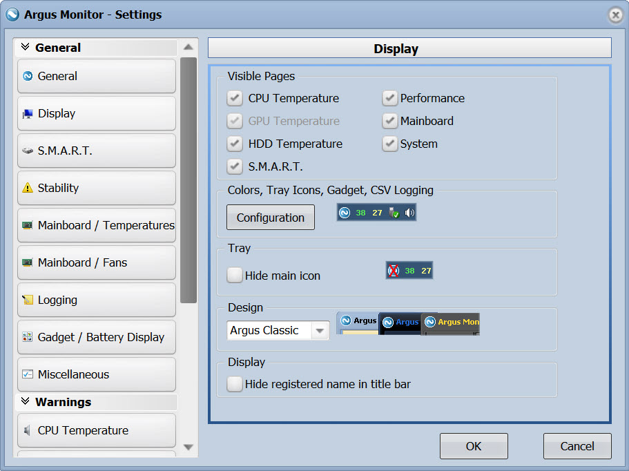Screen dimensions: 629x471
Task: Click the sidebar scroll up arrow
Action: click(x=188, y=48)
